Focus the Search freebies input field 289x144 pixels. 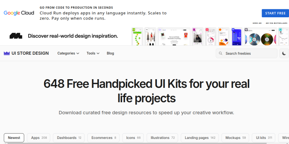tap(246, 53)
